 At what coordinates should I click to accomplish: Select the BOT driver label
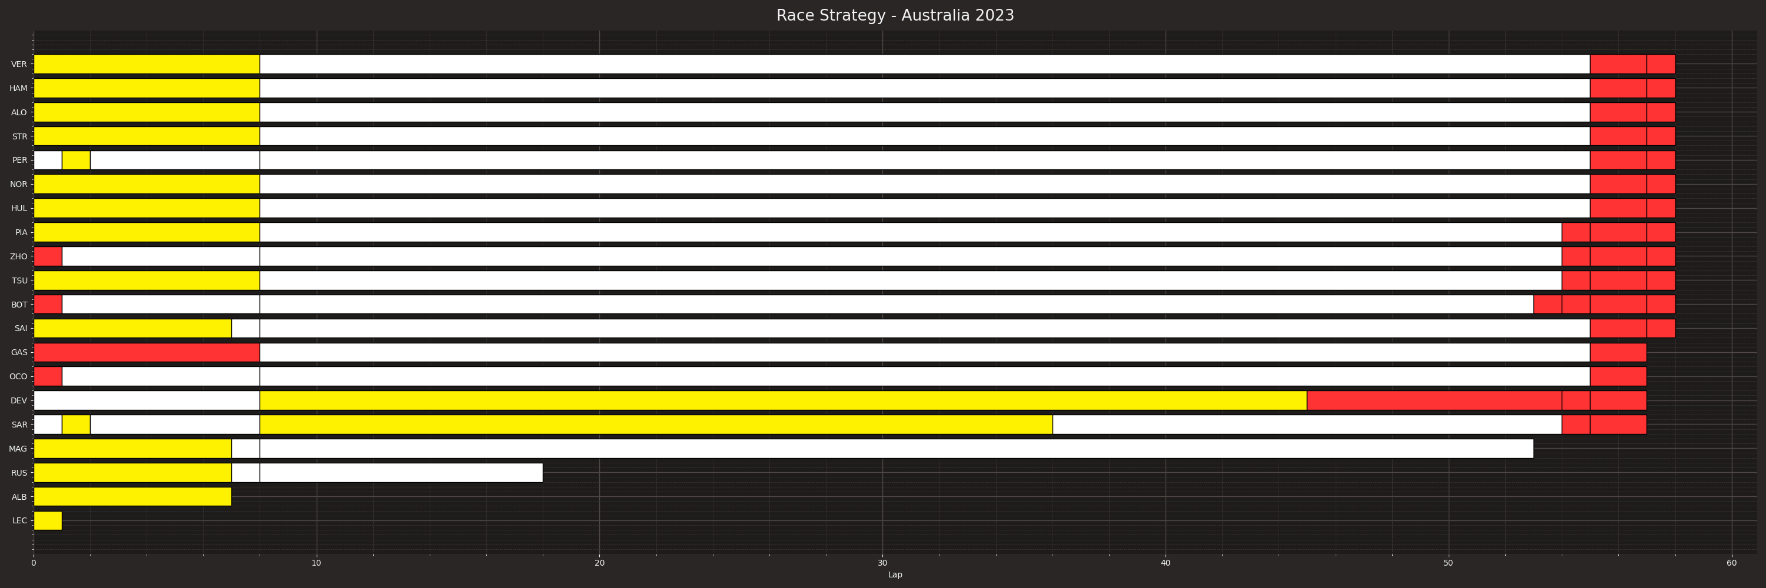[x=19, y=305]
